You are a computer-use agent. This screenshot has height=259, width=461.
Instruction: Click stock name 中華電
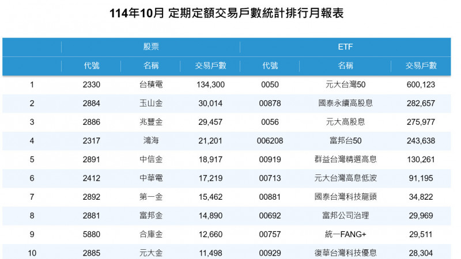(151, 178)
